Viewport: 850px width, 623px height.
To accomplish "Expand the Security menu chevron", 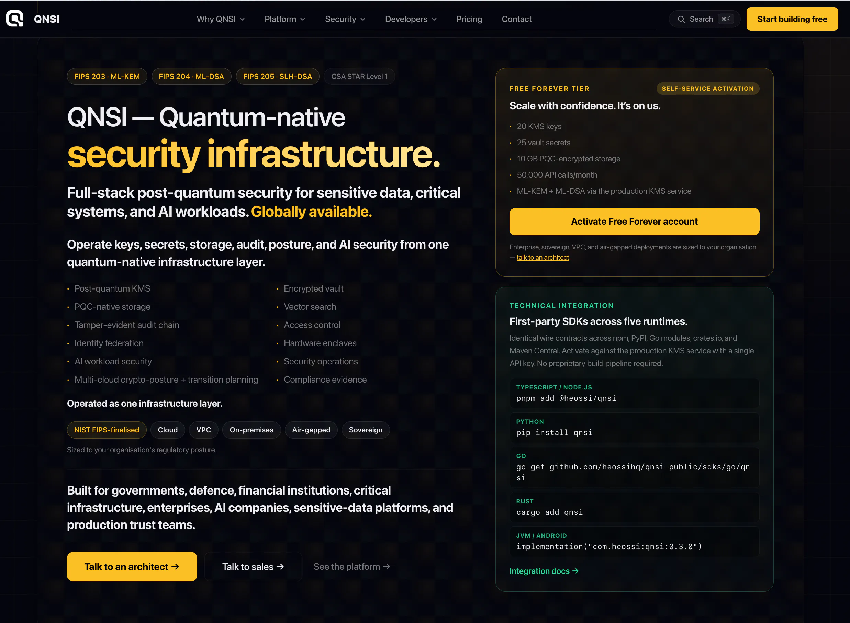I will point(362,19).
